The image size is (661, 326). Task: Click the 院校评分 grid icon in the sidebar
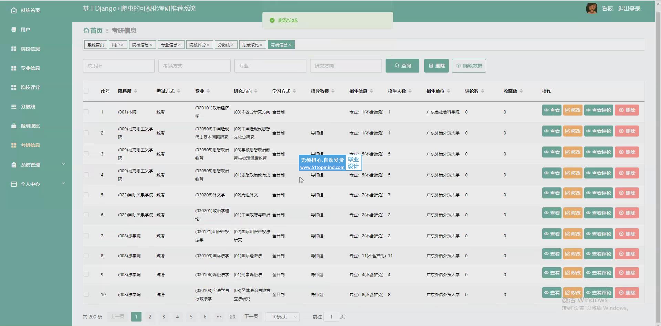pyautogui.click(x=14, y=87)
